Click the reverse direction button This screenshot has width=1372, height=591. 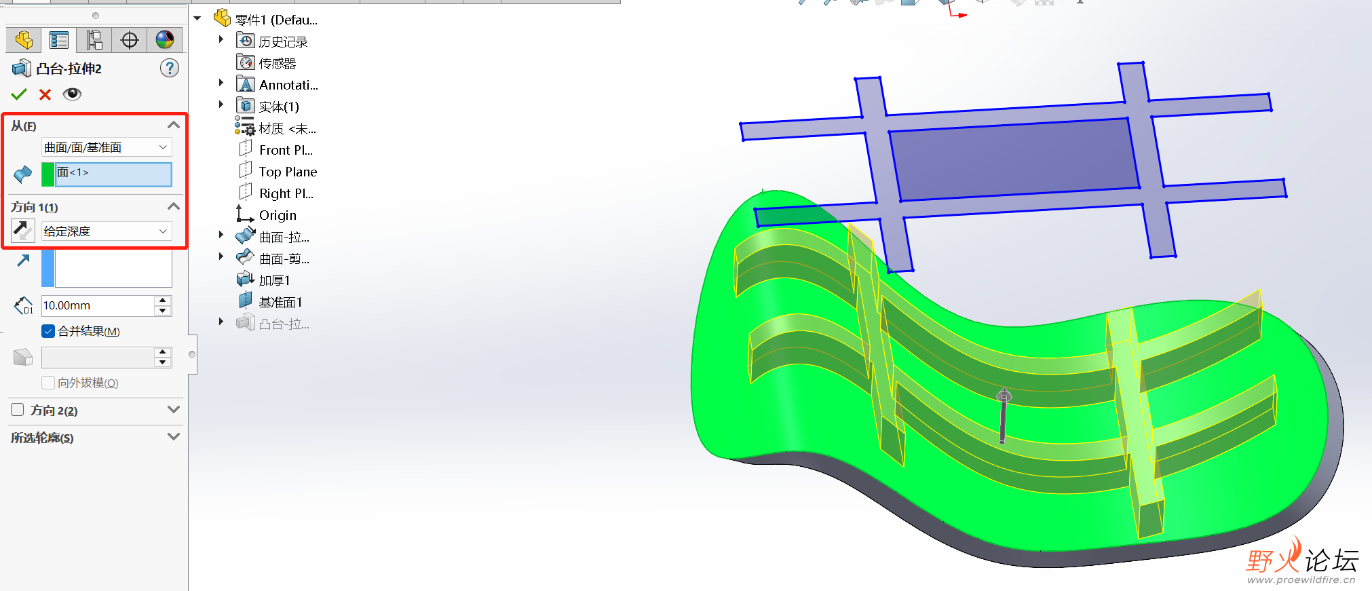[23, 231]
